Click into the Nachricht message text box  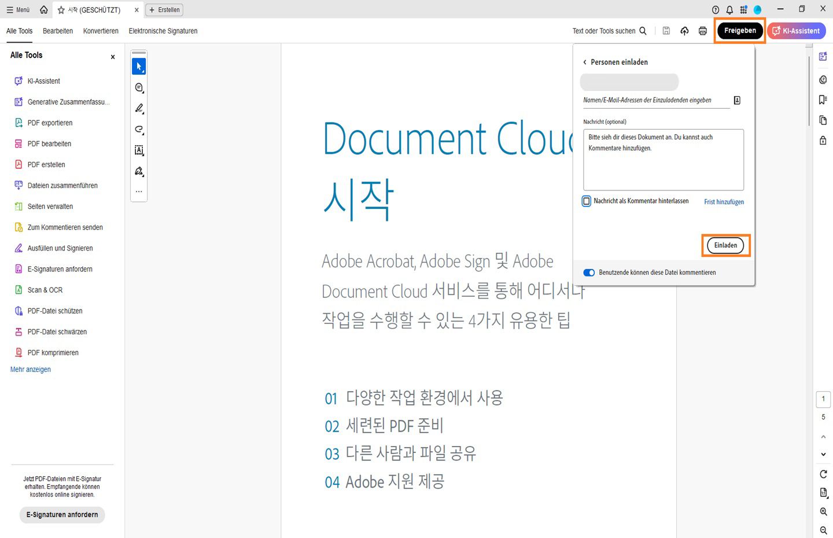click(664, 160)
